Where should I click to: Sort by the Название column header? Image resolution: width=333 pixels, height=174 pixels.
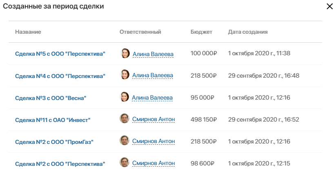click(x=28, y=32)
